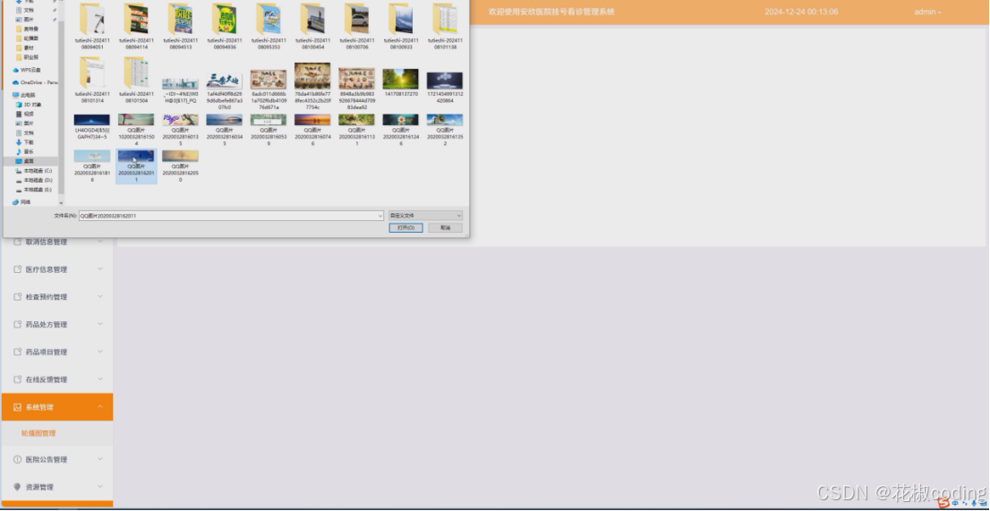Screen dimensions: 990x511
Task: Select folder tutieshi-20241108094114
Action: tap(136, 25)
